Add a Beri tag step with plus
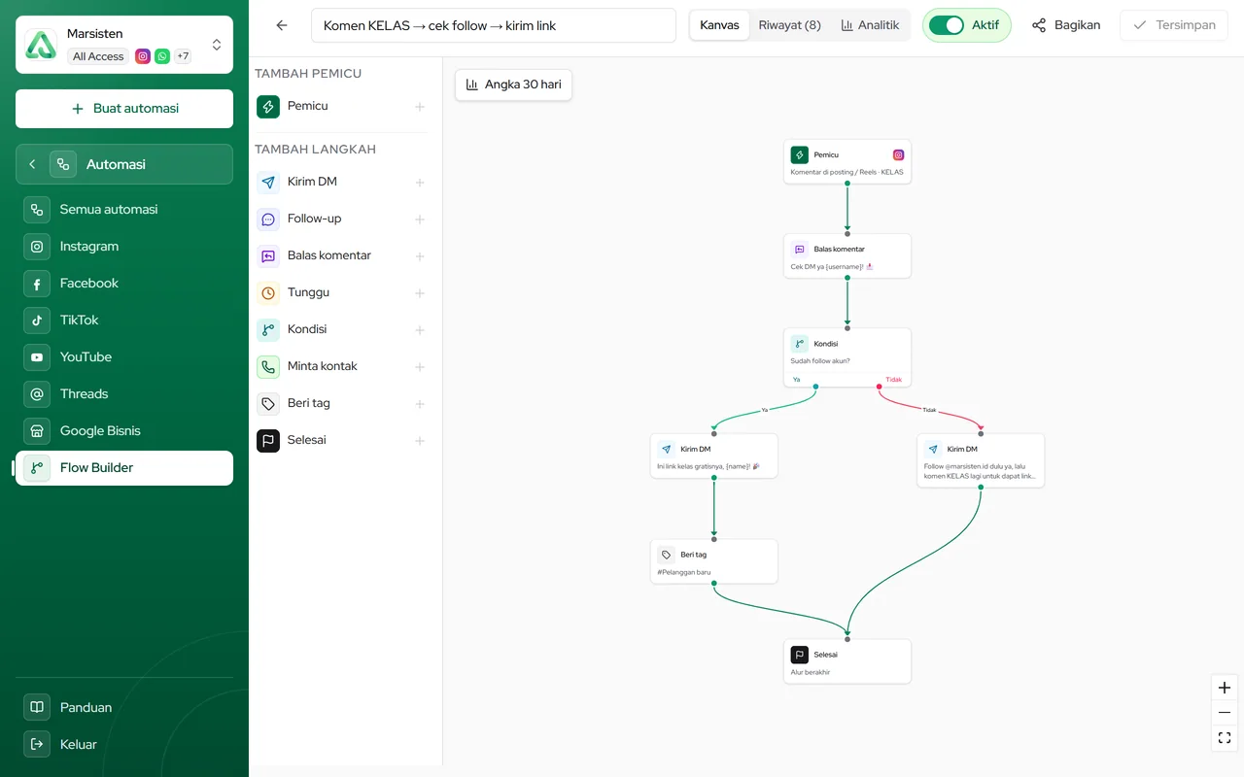Image resolution: width=1244 pixels, height=777 pixels. coord(420,404)
